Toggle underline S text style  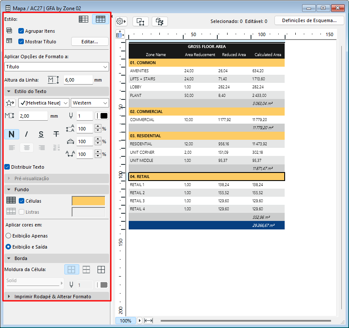(x=41, y=134)
